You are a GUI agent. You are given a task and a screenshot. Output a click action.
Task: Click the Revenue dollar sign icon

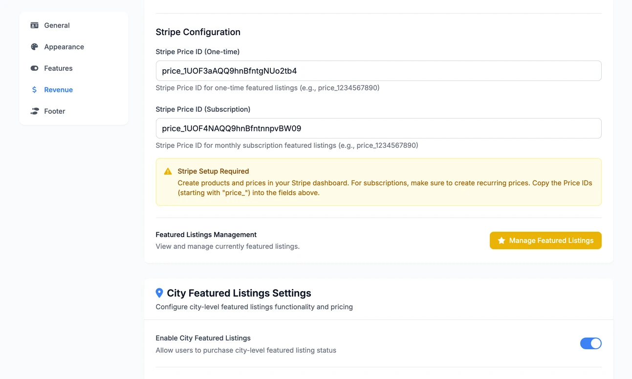[34, 90]
